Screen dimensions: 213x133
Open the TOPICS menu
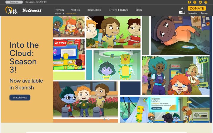[x=59, y=10]
